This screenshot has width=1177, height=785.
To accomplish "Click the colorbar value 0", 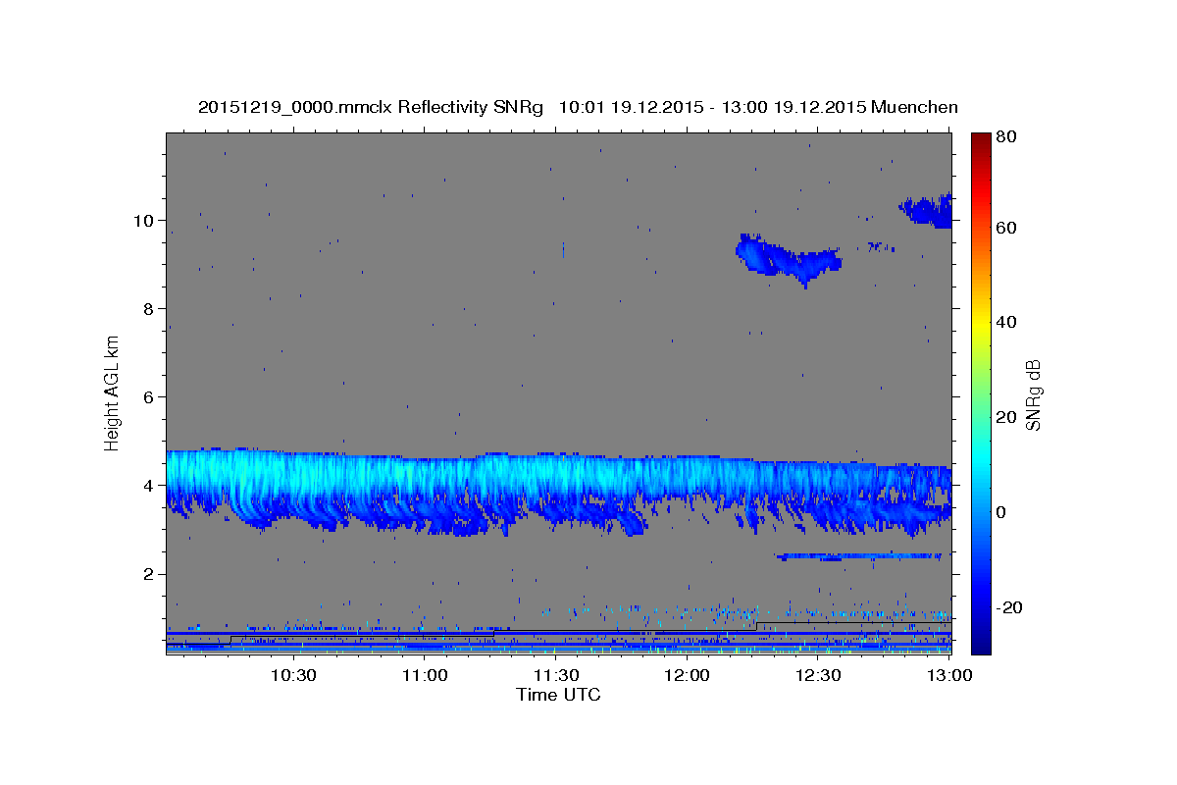I will click(1002, 512).
